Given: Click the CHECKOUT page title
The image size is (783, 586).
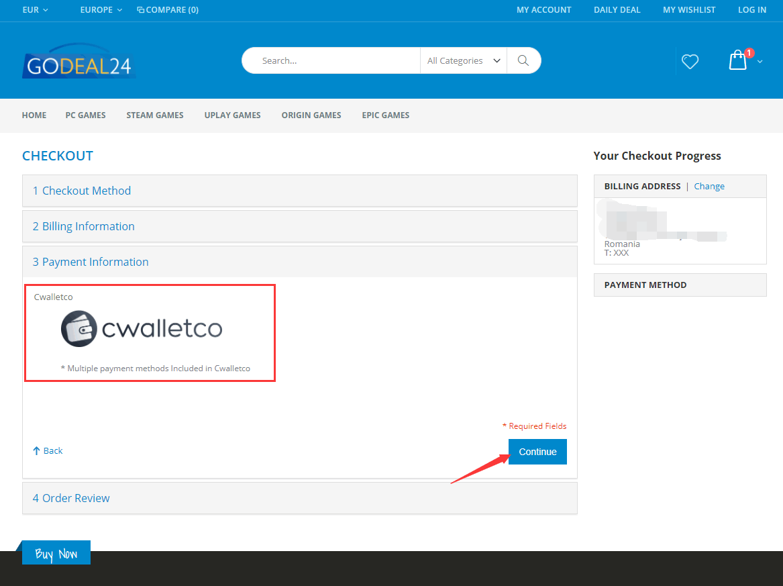Looking at the screenshot, I should click(x=58, y=156).
